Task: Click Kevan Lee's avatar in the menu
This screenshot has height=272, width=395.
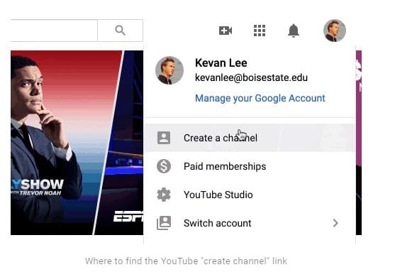Action: click(x=169, y=70)
